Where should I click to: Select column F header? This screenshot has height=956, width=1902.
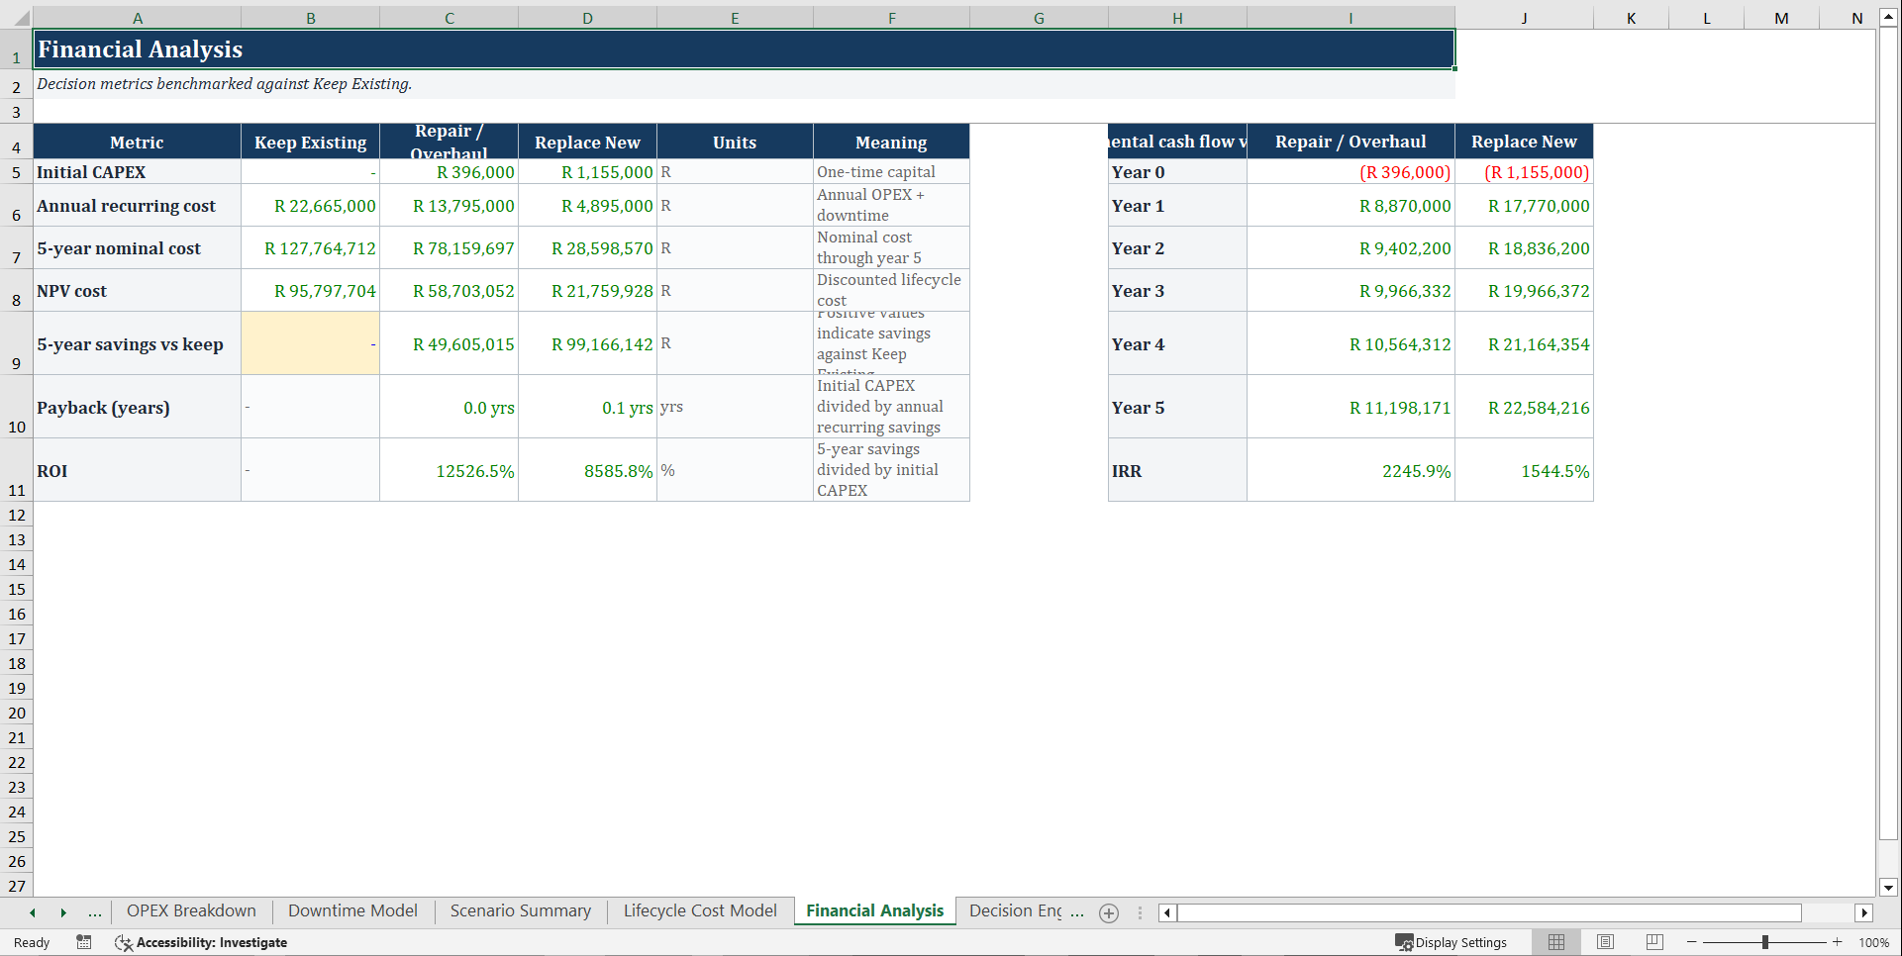pos(891,18)
